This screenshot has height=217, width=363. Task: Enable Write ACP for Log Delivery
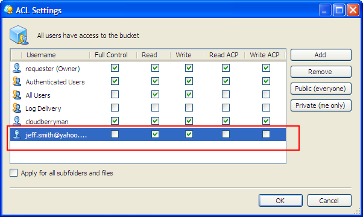266,107
